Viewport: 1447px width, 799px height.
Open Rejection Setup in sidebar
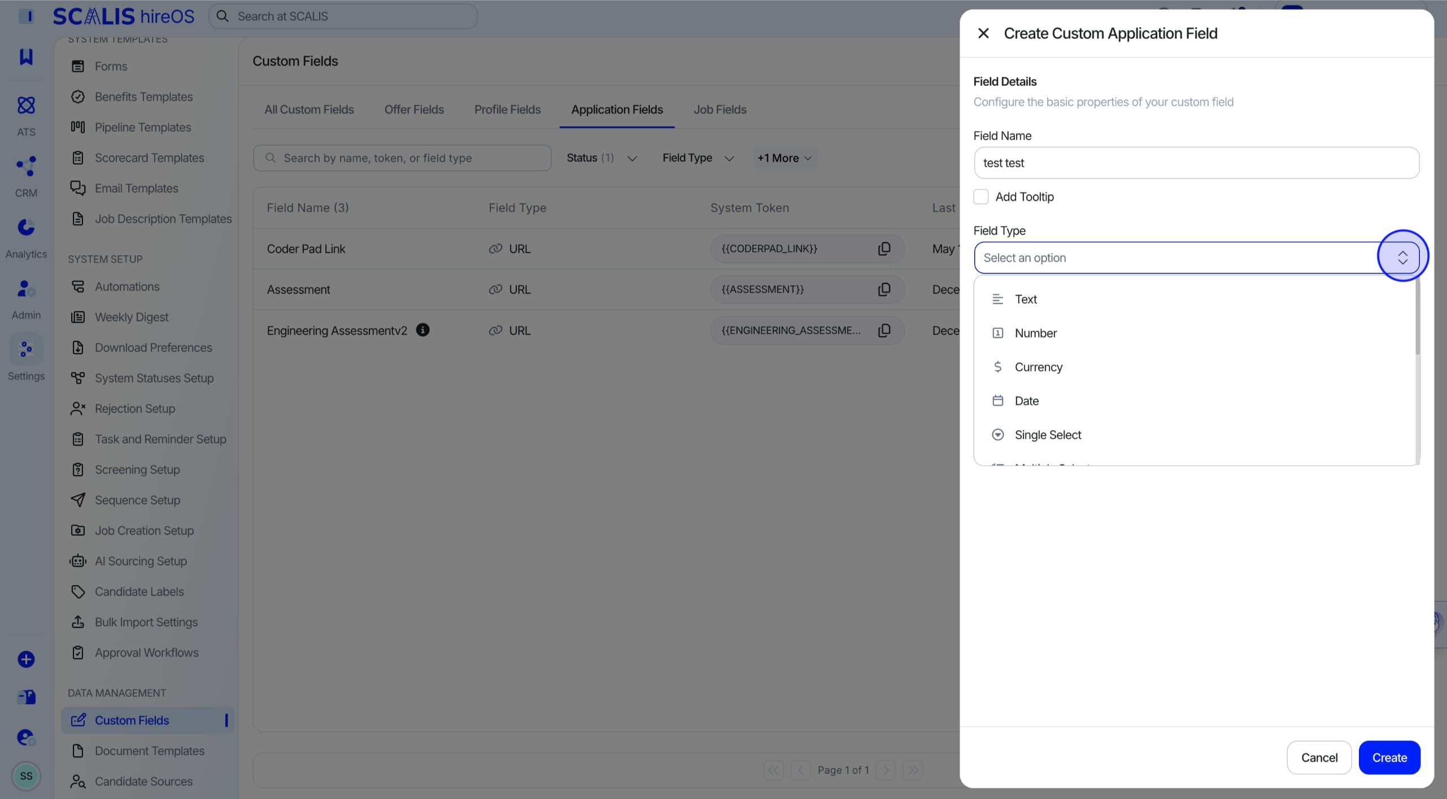coord(147,408)
